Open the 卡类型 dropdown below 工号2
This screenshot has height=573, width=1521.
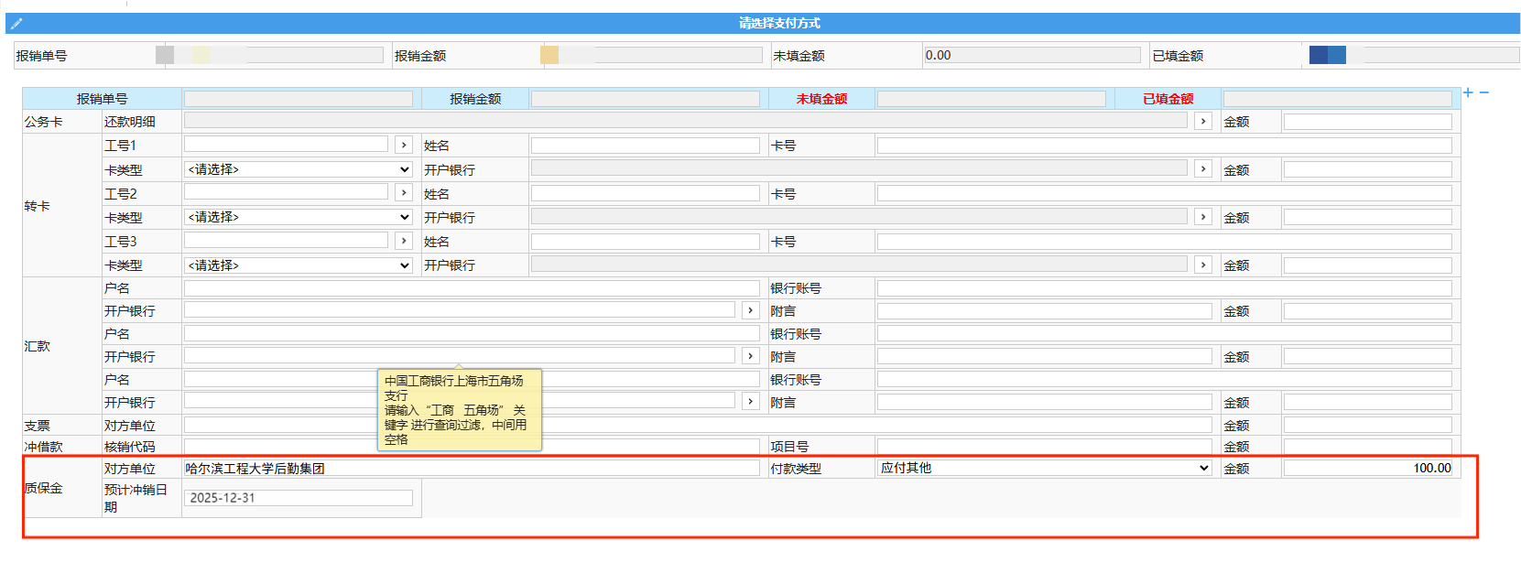299,217
